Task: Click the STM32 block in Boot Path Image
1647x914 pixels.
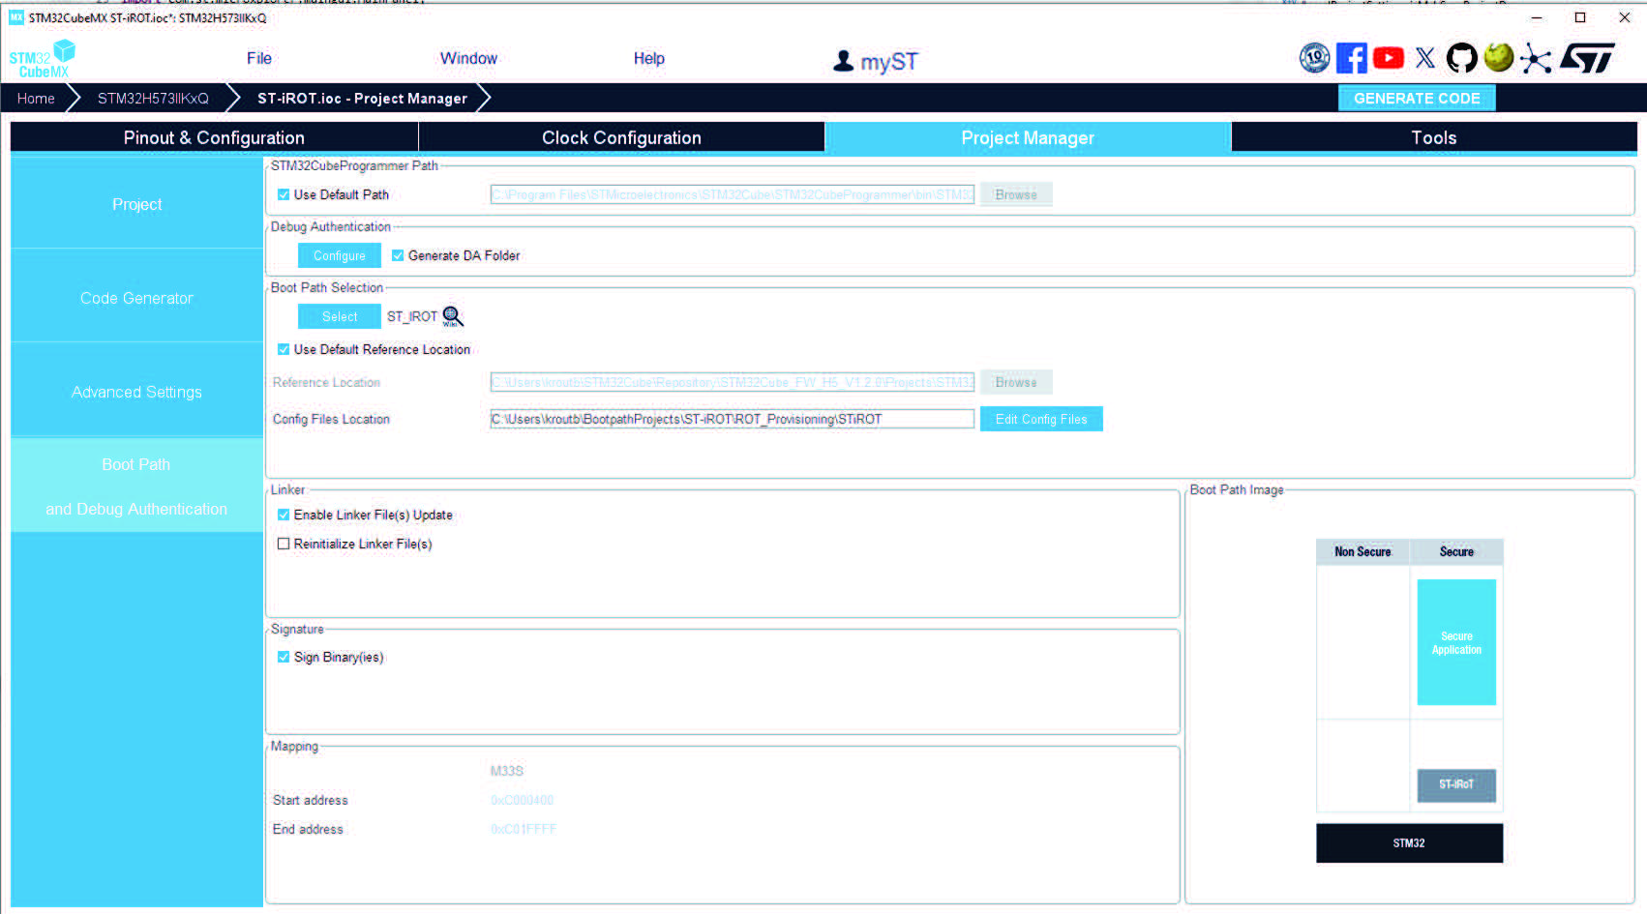Action: tap(1409, 842)
